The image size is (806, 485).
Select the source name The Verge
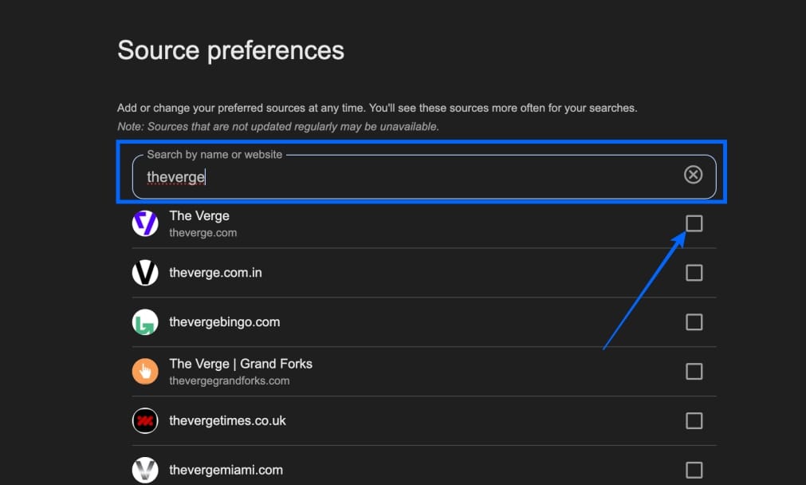click(199, 215)
